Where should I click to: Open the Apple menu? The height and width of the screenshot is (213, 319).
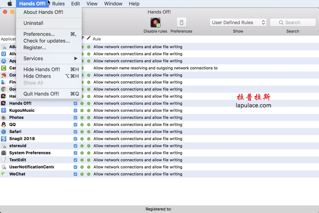coord(10,4)
